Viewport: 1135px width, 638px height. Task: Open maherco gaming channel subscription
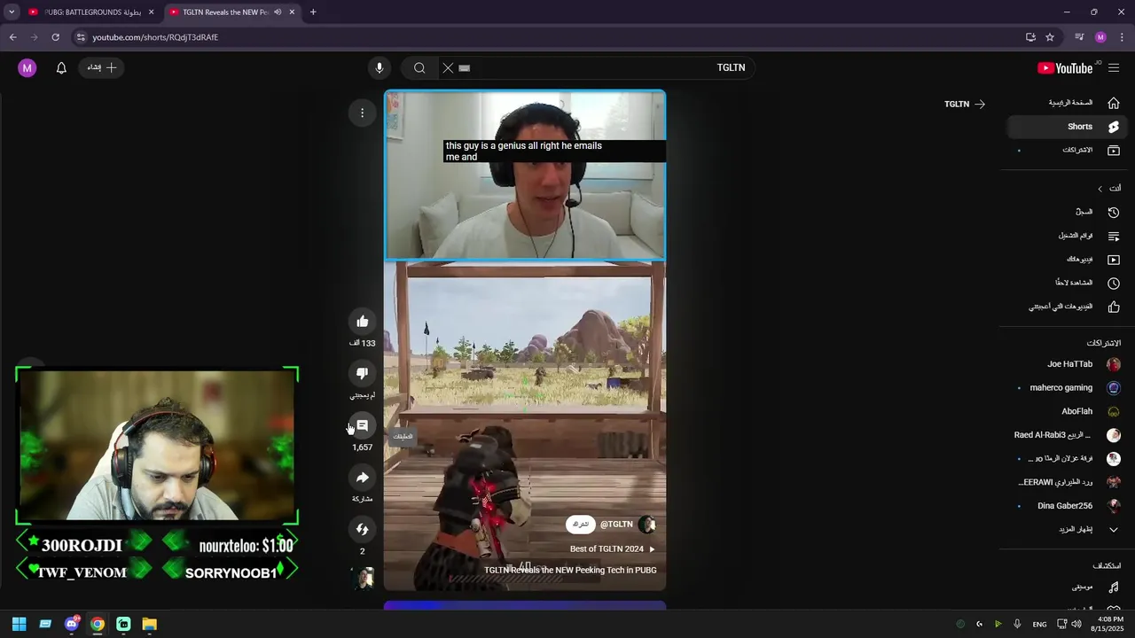click(1066, 388)
